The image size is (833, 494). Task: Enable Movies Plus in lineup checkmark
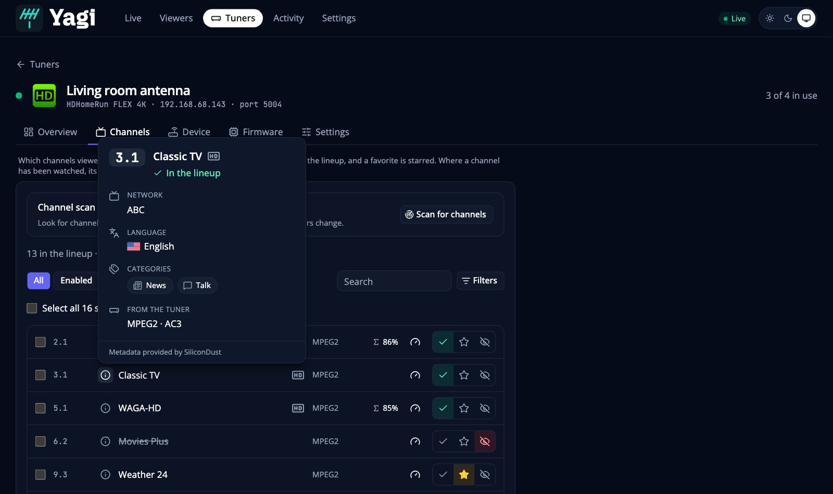(443, 441)
